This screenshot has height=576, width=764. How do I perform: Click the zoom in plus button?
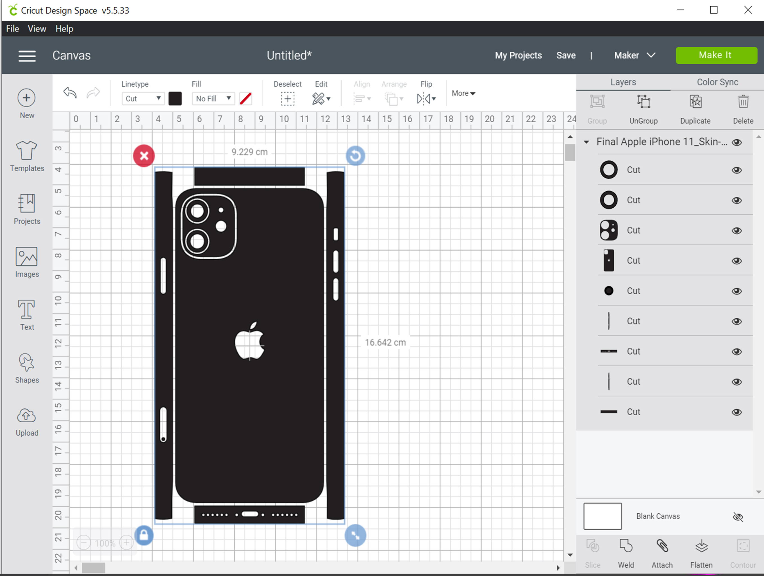point(126,543)
